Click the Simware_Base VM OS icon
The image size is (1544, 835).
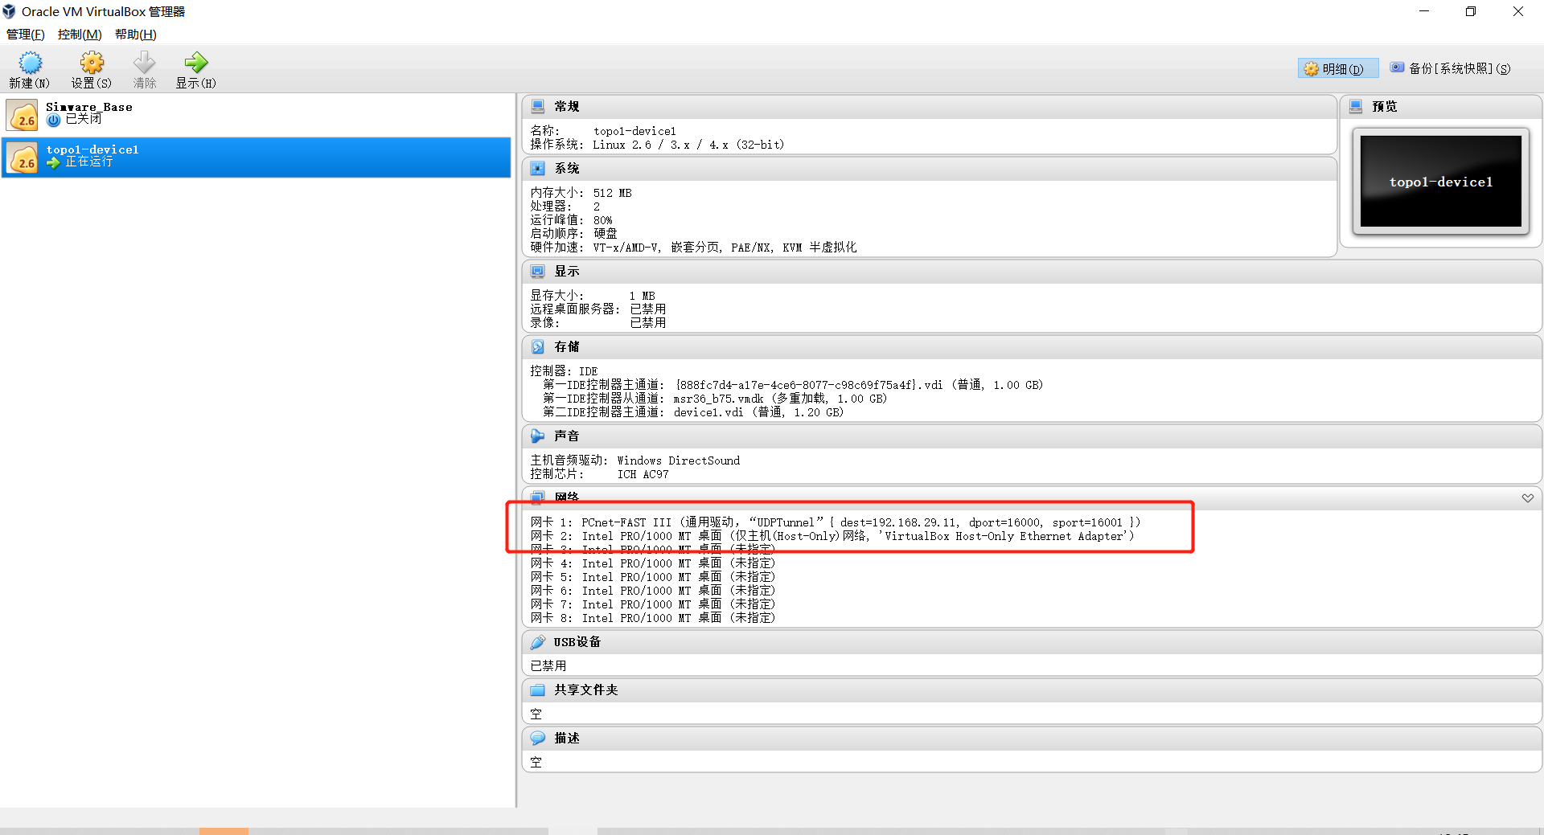23,115
